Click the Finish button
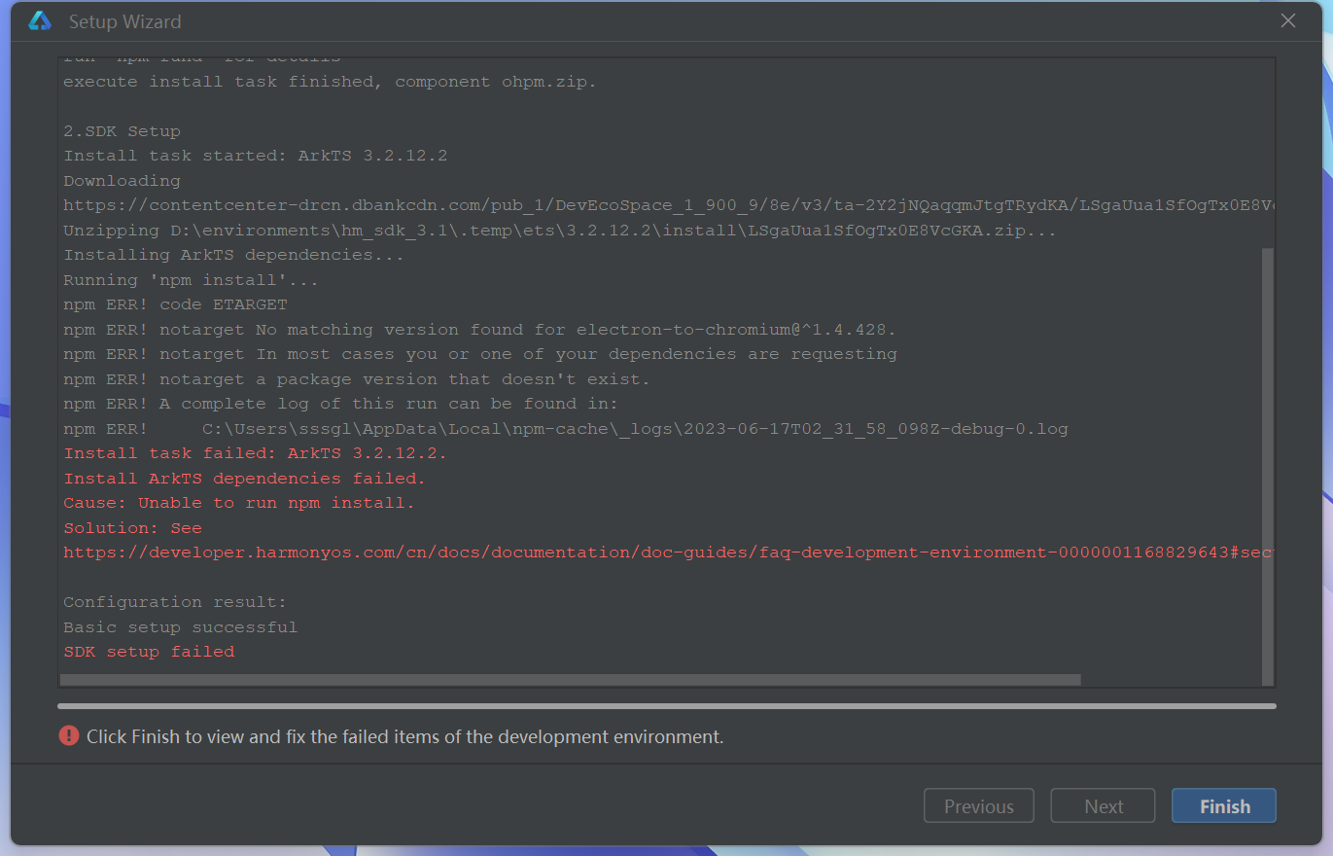Image resolution: width=1333 pixels, height=856 pixels. [1224, 805]
